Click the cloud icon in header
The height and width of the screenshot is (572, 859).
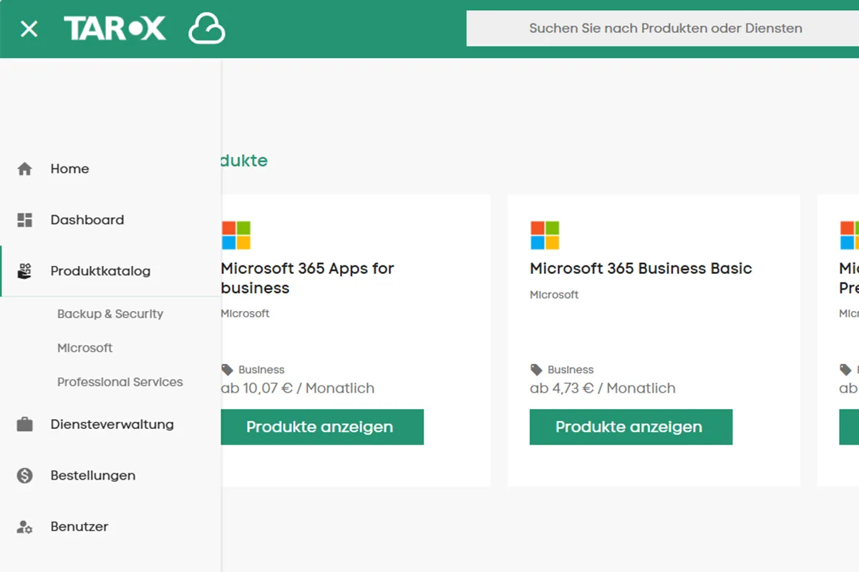(206, 29)
